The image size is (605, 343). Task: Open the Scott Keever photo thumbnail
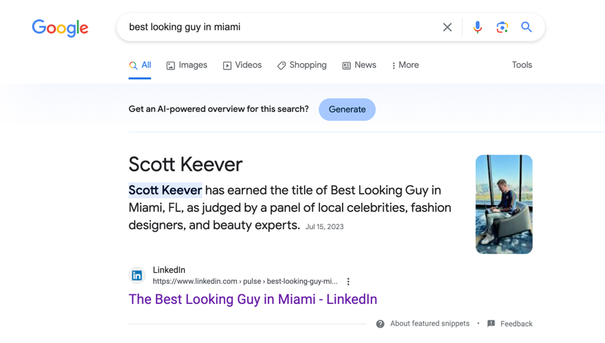[x=504, y=204]
